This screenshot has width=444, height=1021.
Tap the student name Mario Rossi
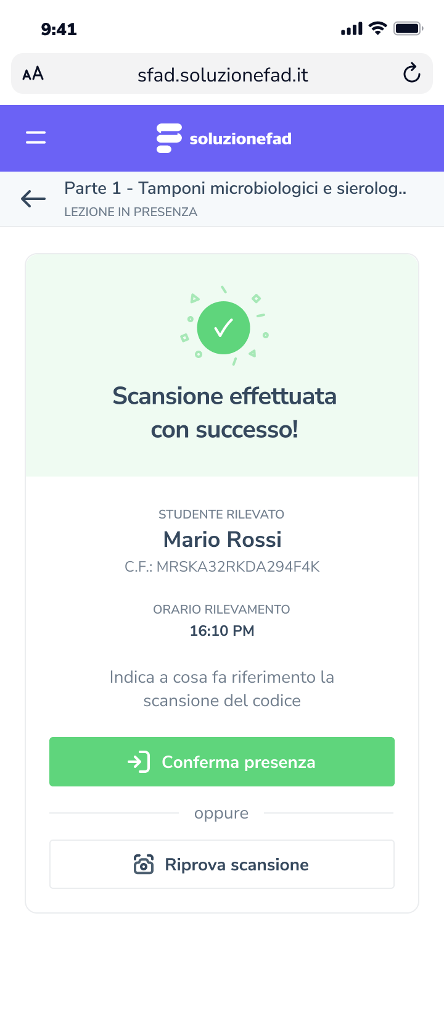(x=222, y=540)
